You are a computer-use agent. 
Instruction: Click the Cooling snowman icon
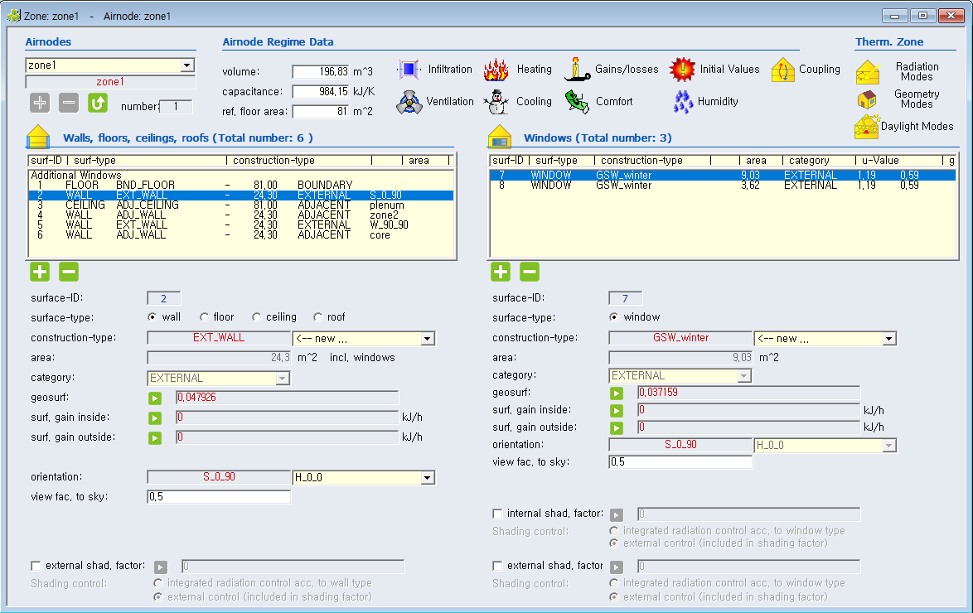[496, 102]
